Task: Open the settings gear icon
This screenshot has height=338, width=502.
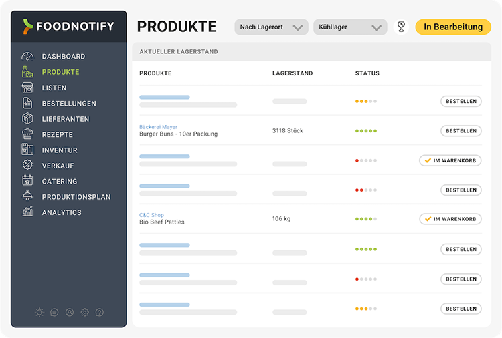Action: coord(84,312)
